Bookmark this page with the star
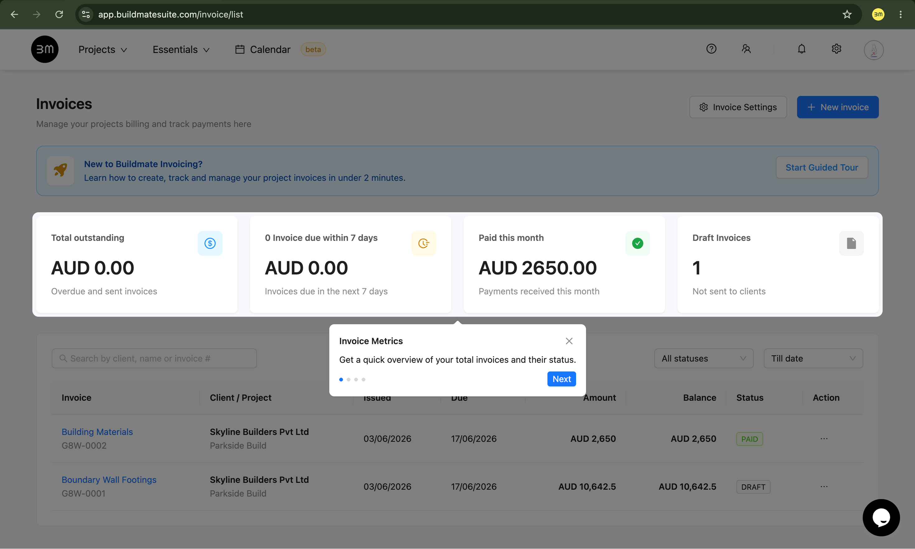 tap(847, 14)
